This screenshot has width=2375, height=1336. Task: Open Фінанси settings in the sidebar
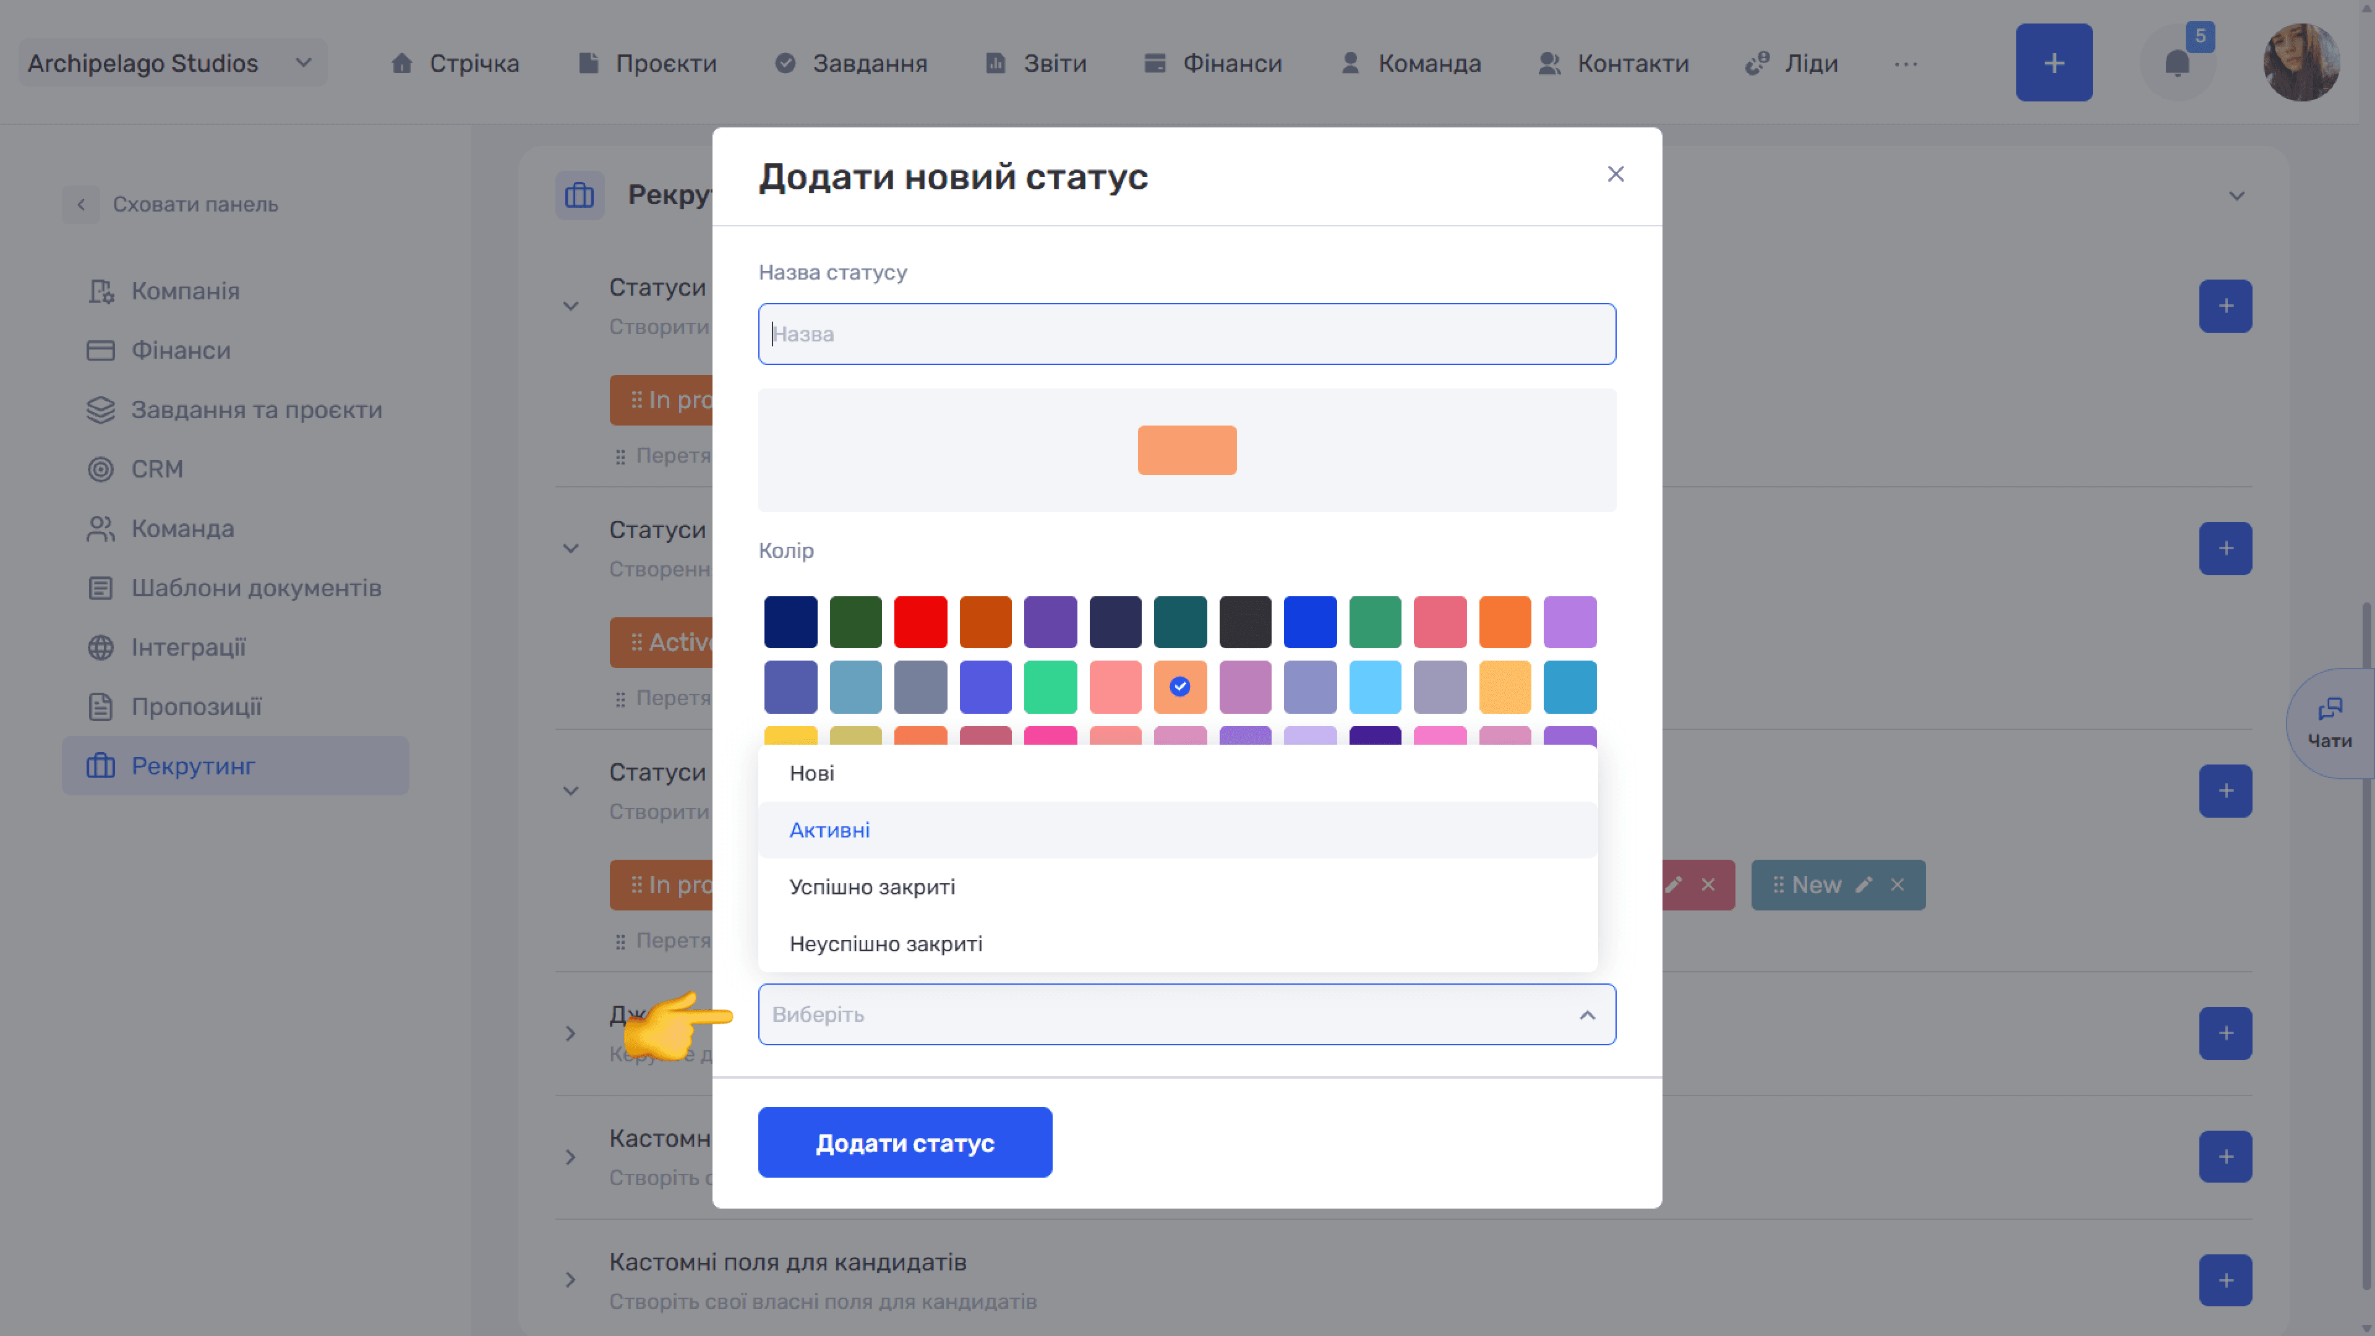(235, 350)
